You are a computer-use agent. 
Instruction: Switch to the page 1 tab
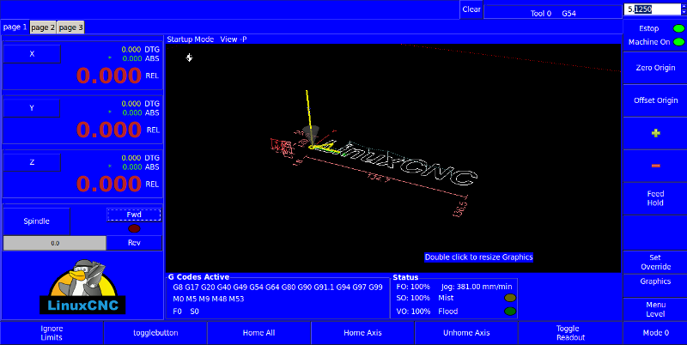[x=15, y=27]
